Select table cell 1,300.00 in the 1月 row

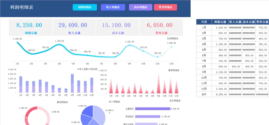220,28
